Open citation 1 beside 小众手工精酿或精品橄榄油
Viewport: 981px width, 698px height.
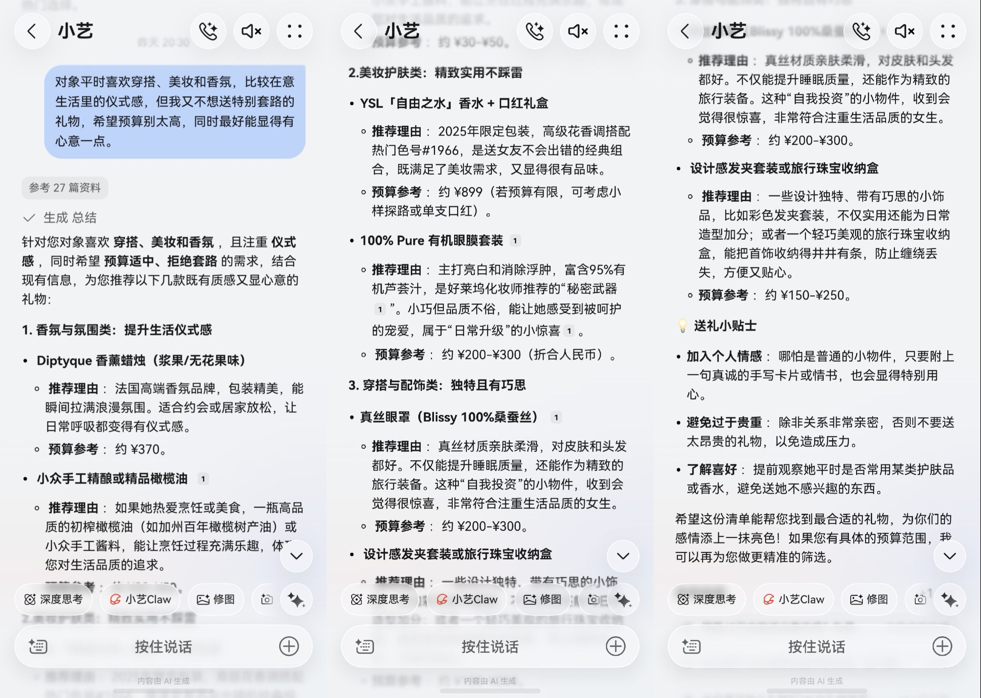pyautogui.click(x=203, y=479)
